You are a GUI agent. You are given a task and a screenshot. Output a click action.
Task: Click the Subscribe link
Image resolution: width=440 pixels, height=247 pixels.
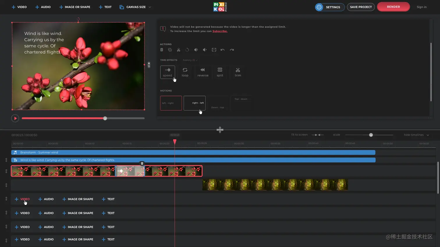[220, 31]
